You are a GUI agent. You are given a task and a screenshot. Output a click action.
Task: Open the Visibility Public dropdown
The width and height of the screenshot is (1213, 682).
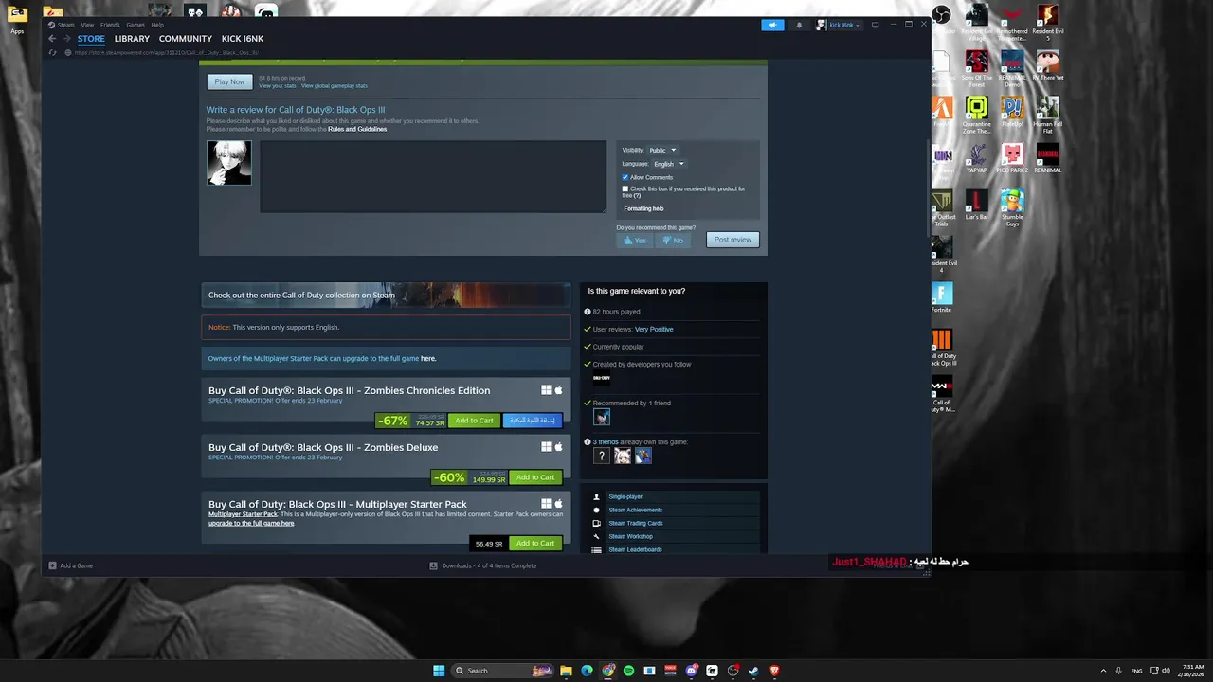(x=661, y=150)
